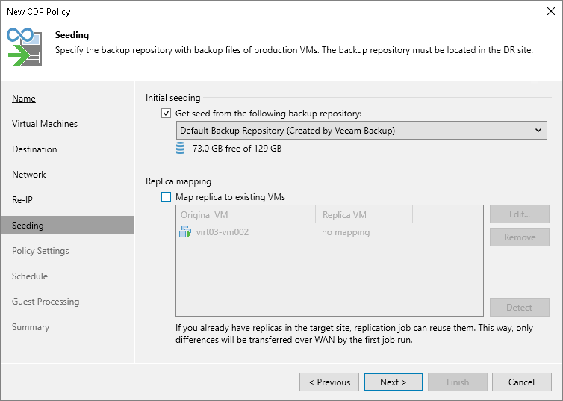Uncheck Get seed from backup repository
Image resolution: width=563 pixels, height=401 pixels.
166,114
